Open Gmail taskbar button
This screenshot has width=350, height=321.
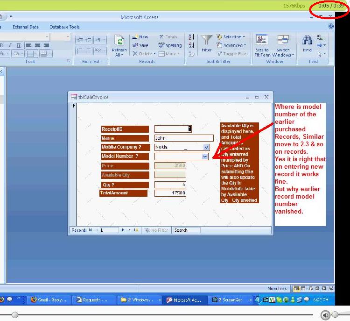coord(49,300)
